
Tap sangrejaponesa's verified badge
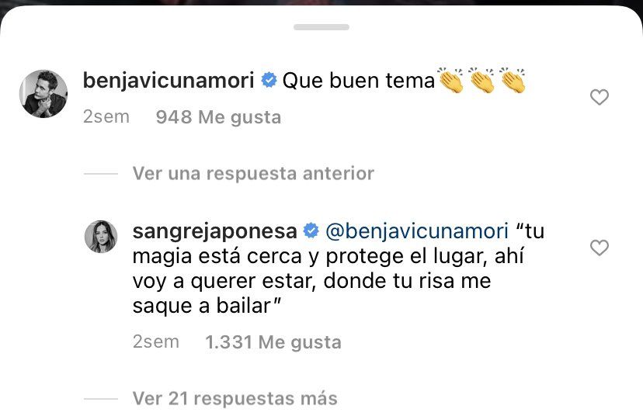(x=311, y=231)
